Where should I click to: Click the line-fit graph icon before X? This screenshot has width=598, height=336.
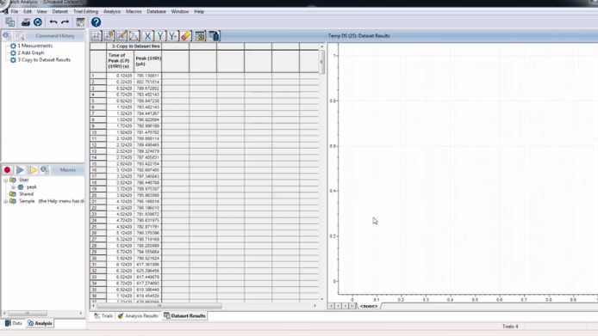pyautogui.click(x=134, y=36)
